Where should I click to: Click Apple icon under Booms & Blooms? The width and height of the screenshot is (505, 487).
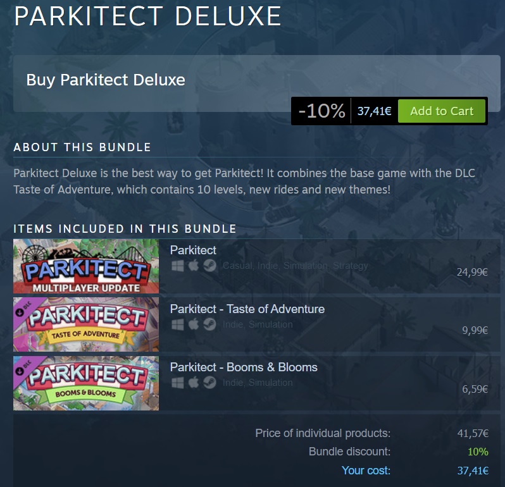[x=194, y=383]
